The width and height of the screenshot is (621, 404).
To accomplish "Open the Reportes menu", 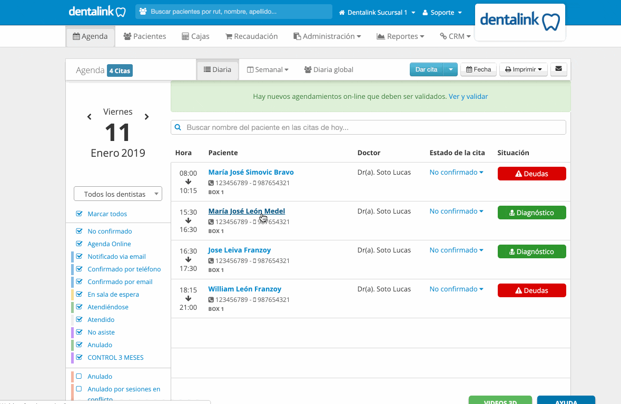I will tap(400, 36).
